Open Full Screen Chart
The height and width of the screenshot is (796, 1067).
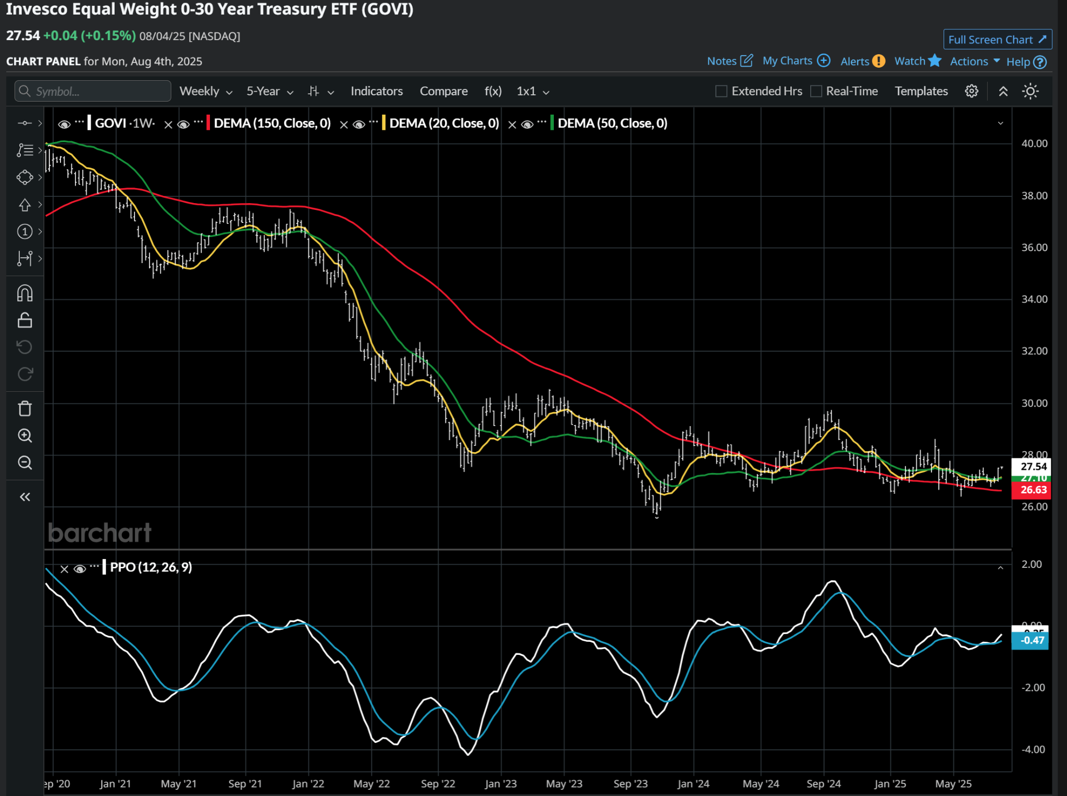997,40
